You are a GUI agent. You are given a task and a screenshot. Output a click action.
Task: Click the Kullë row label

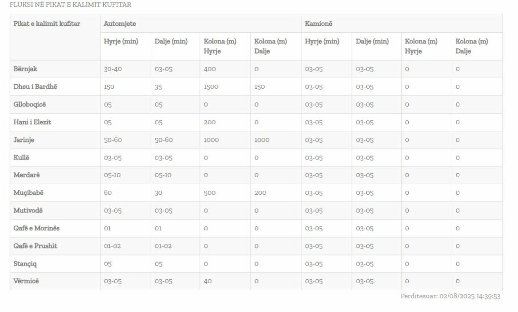(x=21, y=158)
